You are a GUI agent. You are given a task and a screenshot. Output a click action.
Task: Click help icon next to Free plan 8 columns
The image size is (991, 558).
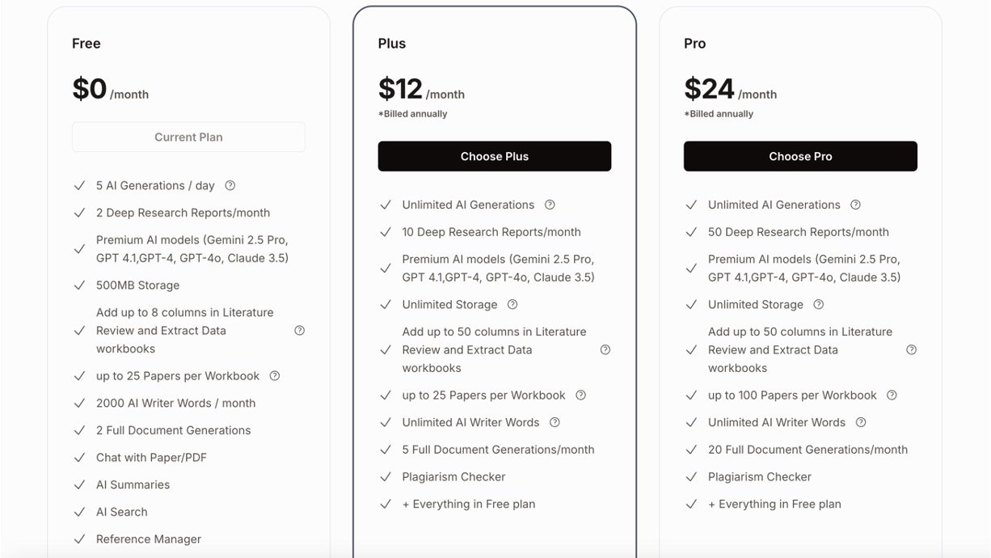click(300, 331)
